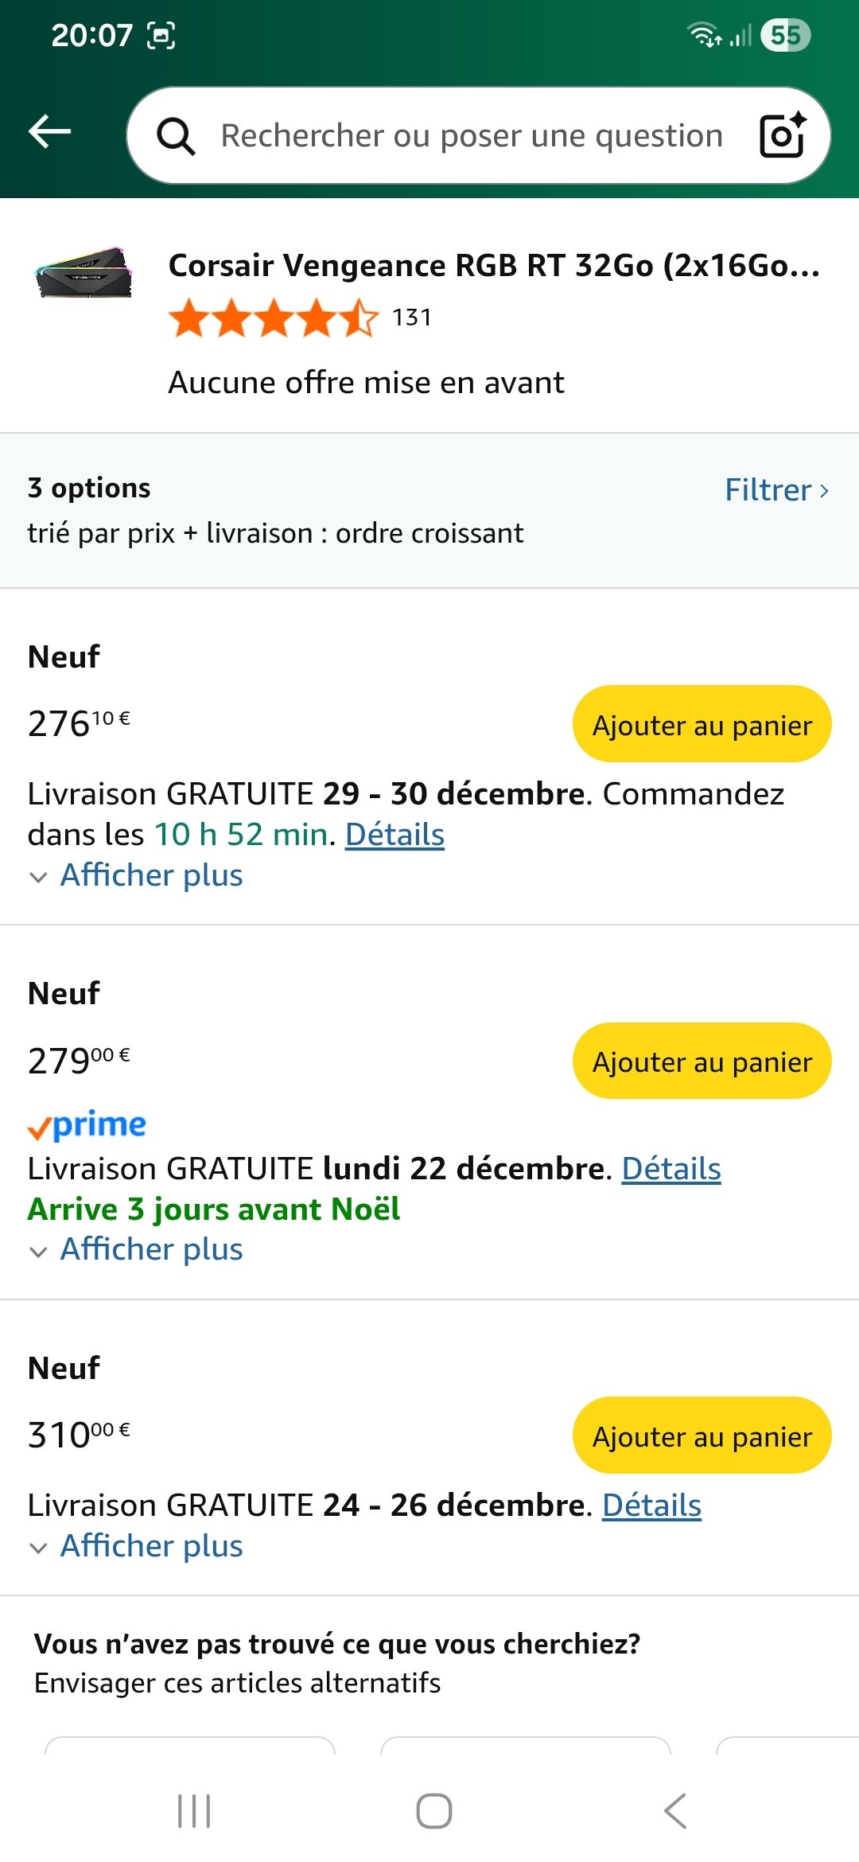Add the 310,00 € offer to cart
Image resolution: width=859 pixels, height=1862 pixels.
point(702,1436)
